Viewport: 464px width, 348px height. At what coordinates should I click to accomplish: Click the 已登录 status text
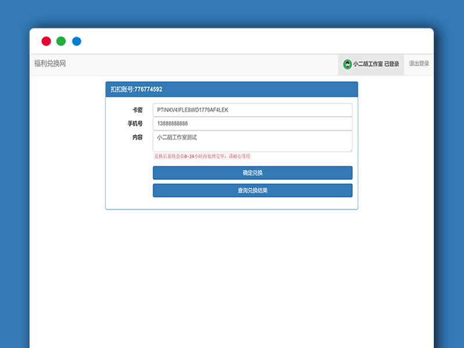(391, 64)
